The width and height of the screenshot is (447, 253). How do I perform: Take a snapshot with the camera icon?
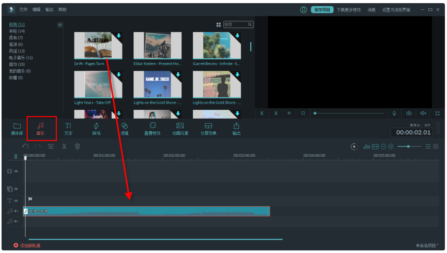[409, 113]
